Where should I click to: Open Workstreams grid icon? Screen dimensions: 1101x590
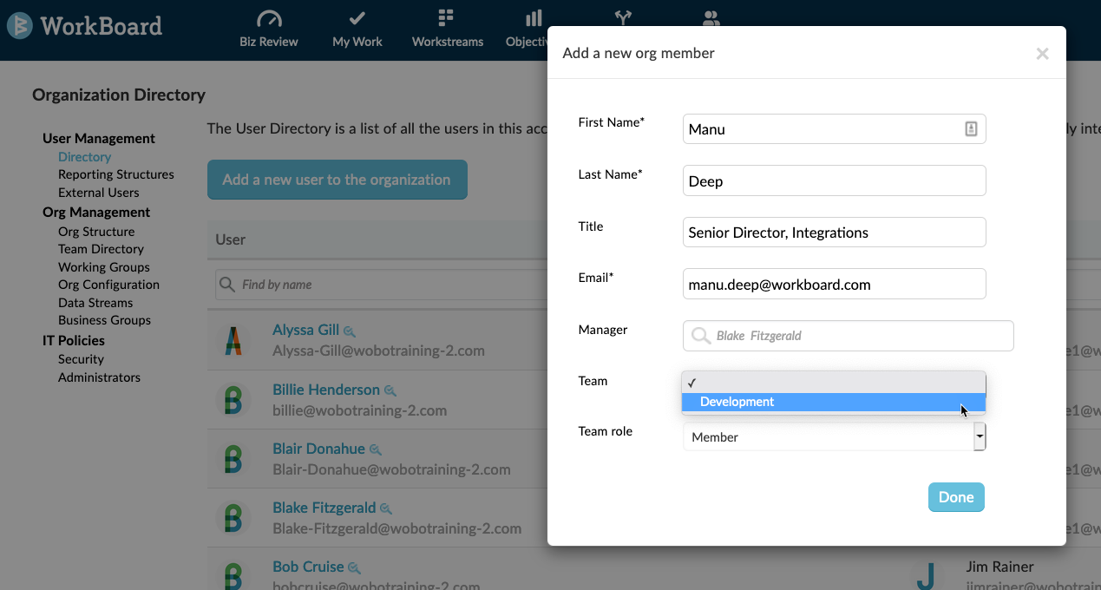pos(446,18)
